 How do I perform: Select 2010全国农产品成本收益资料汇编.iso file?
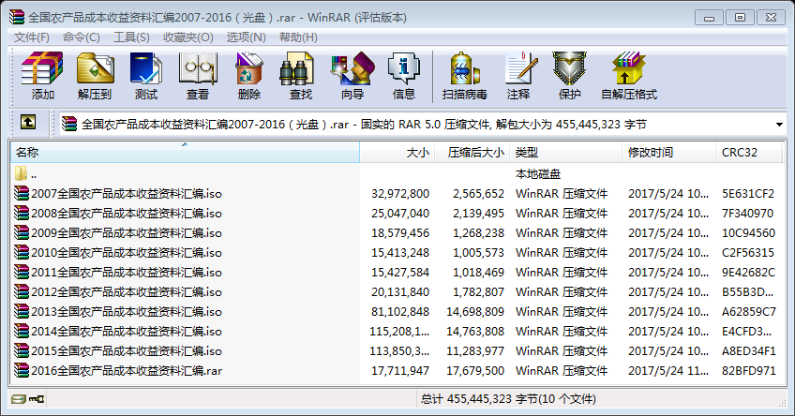point(127,252)
